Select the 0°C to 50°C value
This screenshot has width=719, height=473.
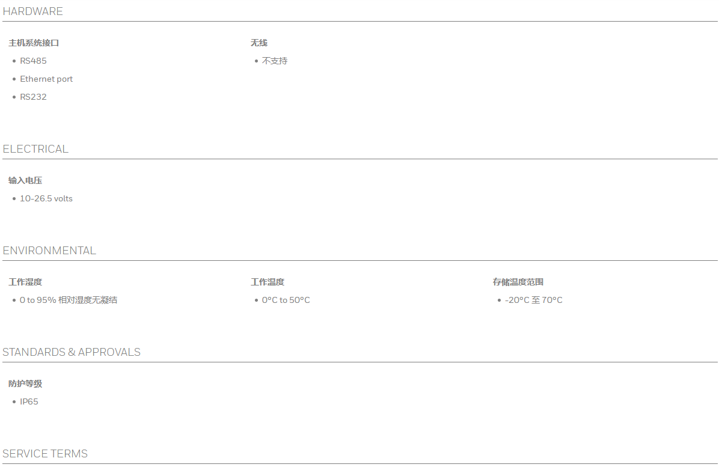pos(286,301)
